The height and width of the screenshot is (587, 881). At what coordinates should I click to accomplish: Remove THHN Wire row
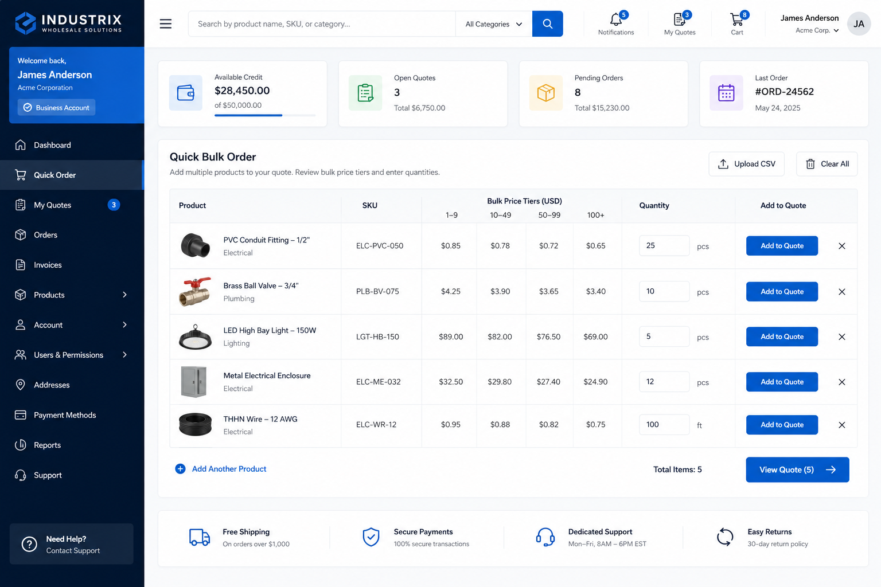click(x=842, y=425)
